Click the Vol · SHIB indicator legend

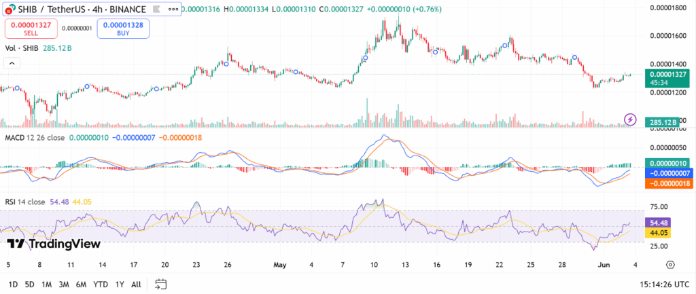pos(21,48)
